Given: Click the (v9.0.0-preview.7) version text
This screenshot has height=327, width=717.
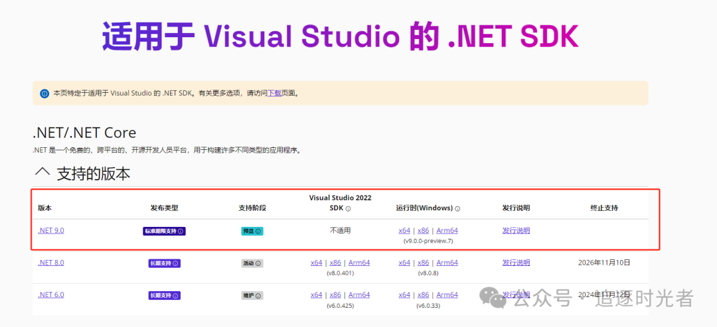Looking at the screenshot, I should pos(428,241).
